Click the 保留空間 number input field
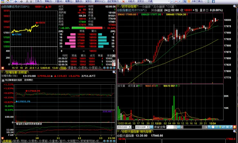This screenshot has height=143, width=238. coord(170,127)
